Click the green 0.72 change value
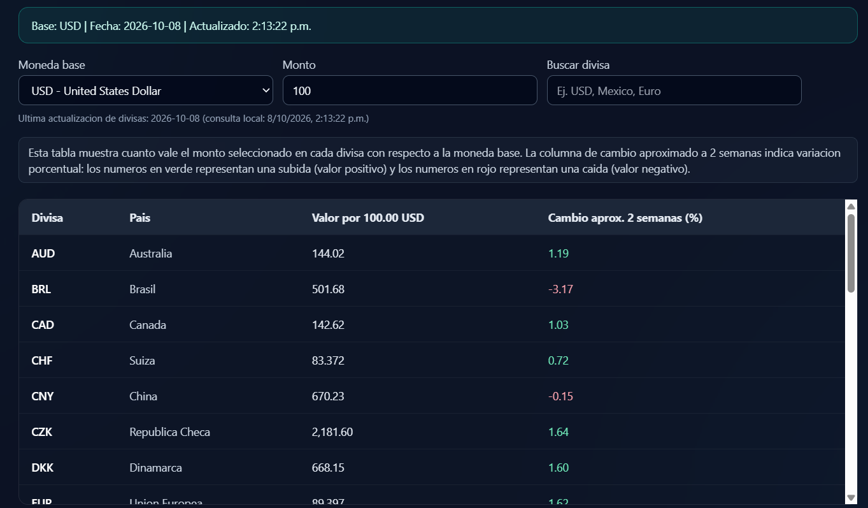 [559, 361]
